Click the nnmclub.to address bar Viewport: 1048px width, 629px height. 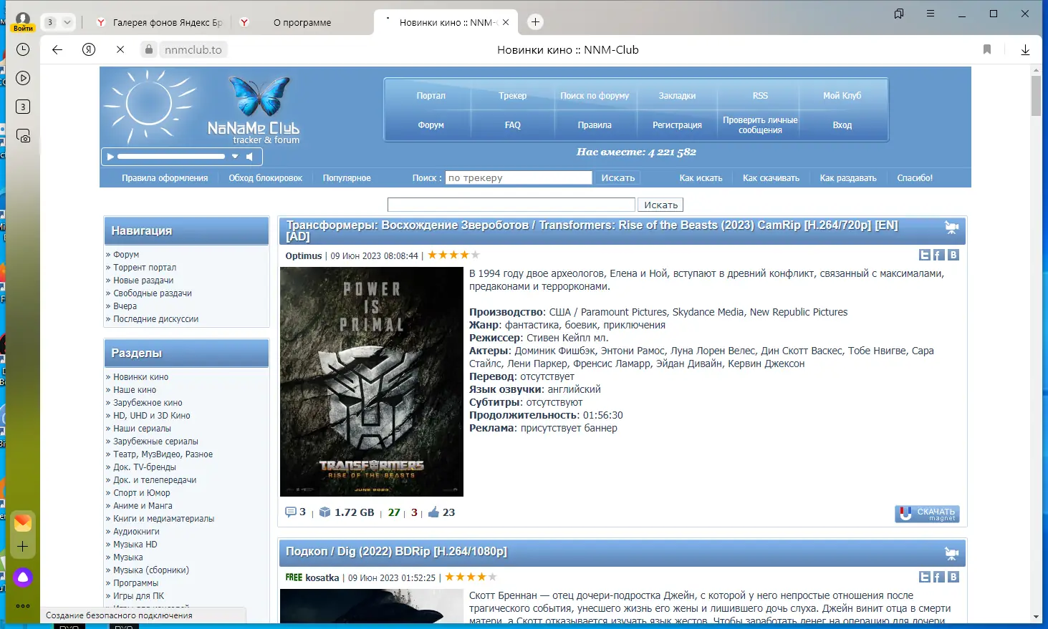tap(193, 49)
